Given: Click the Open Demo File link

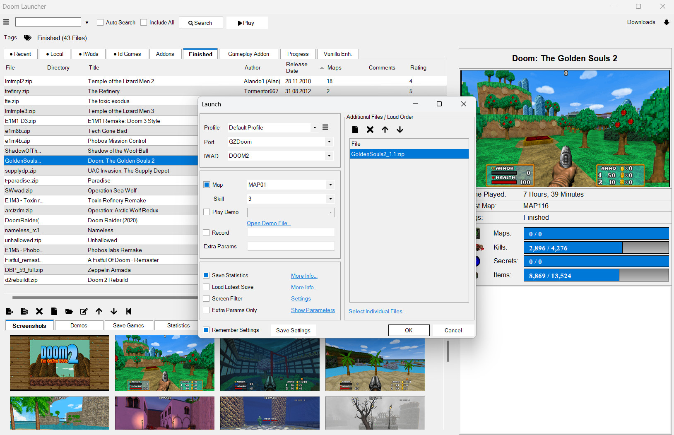Looking at the screenshot, I should 269,223.
